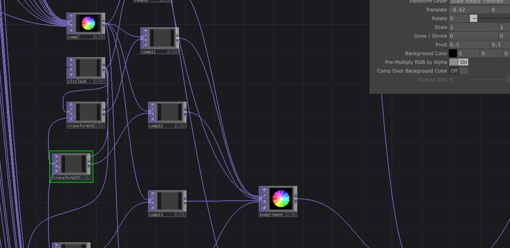Viewport: 510px width, 248px height.
Task: Click the "Grow / Shrink" parameter label
Action: tap(431, 36)
